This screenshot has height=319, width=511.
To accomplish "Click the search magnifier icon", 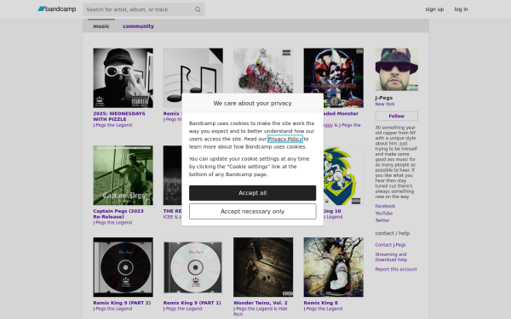I will [x=198, y=9].
